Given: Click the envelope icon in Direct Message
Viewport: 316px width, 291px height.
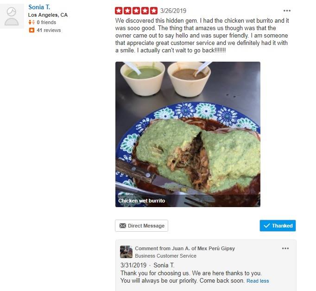Looking at the screenshot, I should [123, 226].
